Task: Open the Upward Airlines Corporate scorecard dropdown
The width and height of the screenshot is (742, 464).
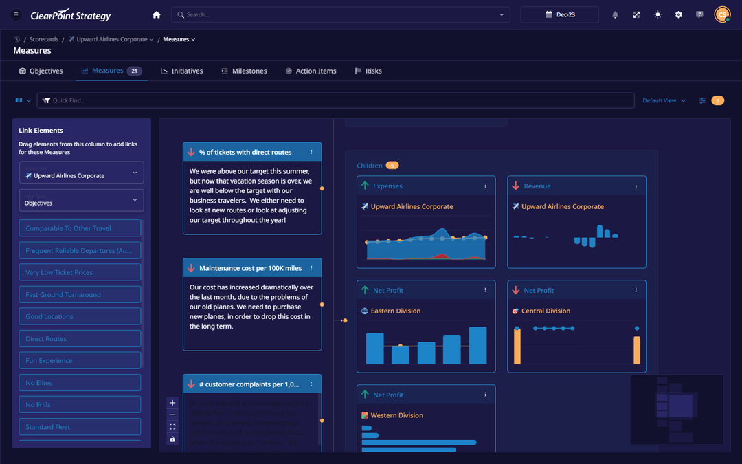Action: (x=80, y=173)
